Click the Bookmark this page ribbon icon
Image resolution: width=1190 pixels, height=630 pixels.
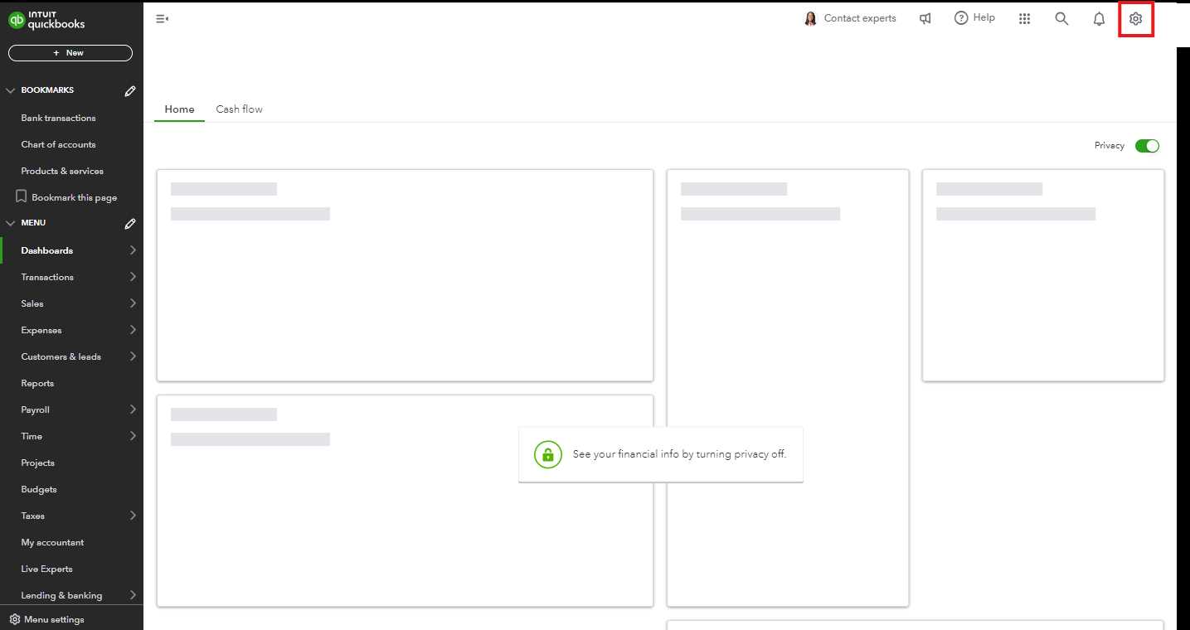click(x=22, y=196)
